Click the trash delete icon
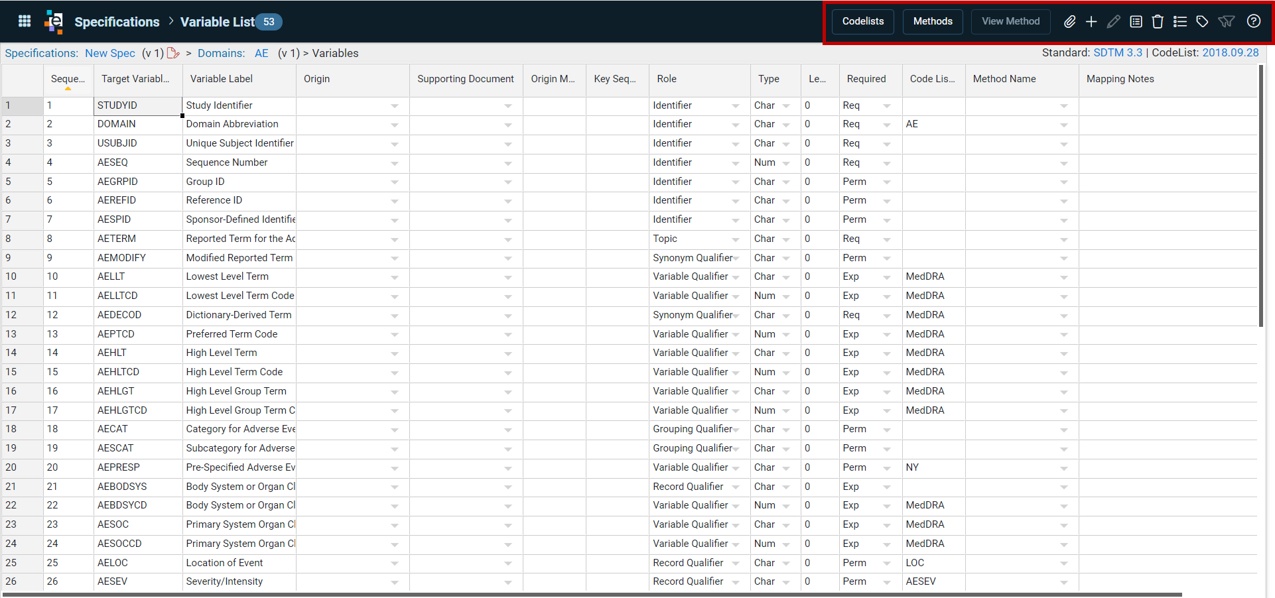1275x598 pixels. pos(1158,22)
